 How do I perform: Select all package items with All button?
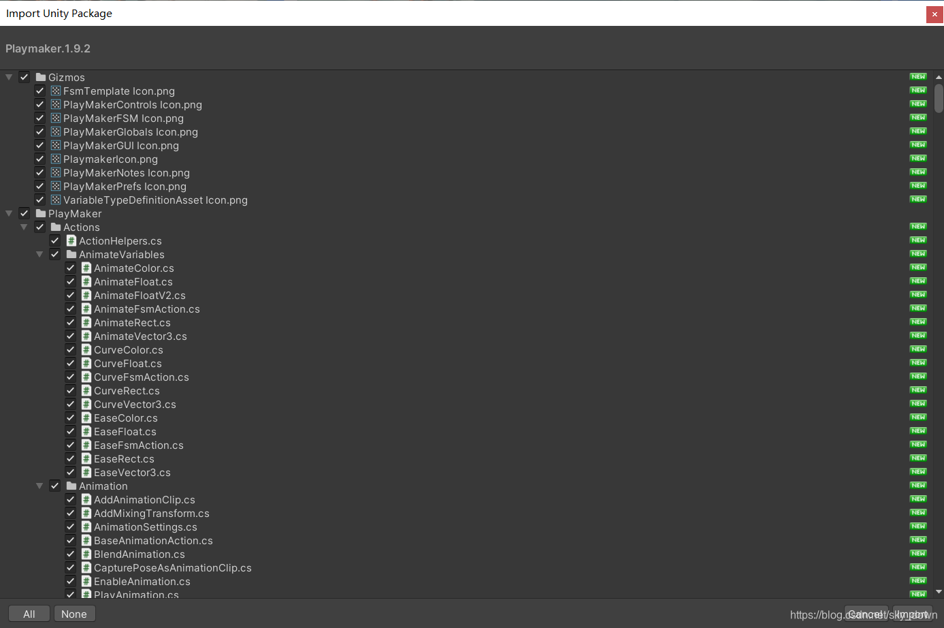tap(29, 614)
